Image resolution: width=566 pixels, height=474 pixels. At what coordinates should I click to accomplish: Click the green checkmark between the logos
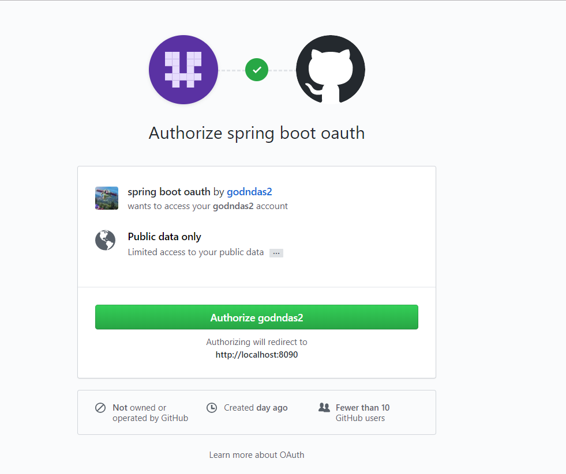(256, 69)
